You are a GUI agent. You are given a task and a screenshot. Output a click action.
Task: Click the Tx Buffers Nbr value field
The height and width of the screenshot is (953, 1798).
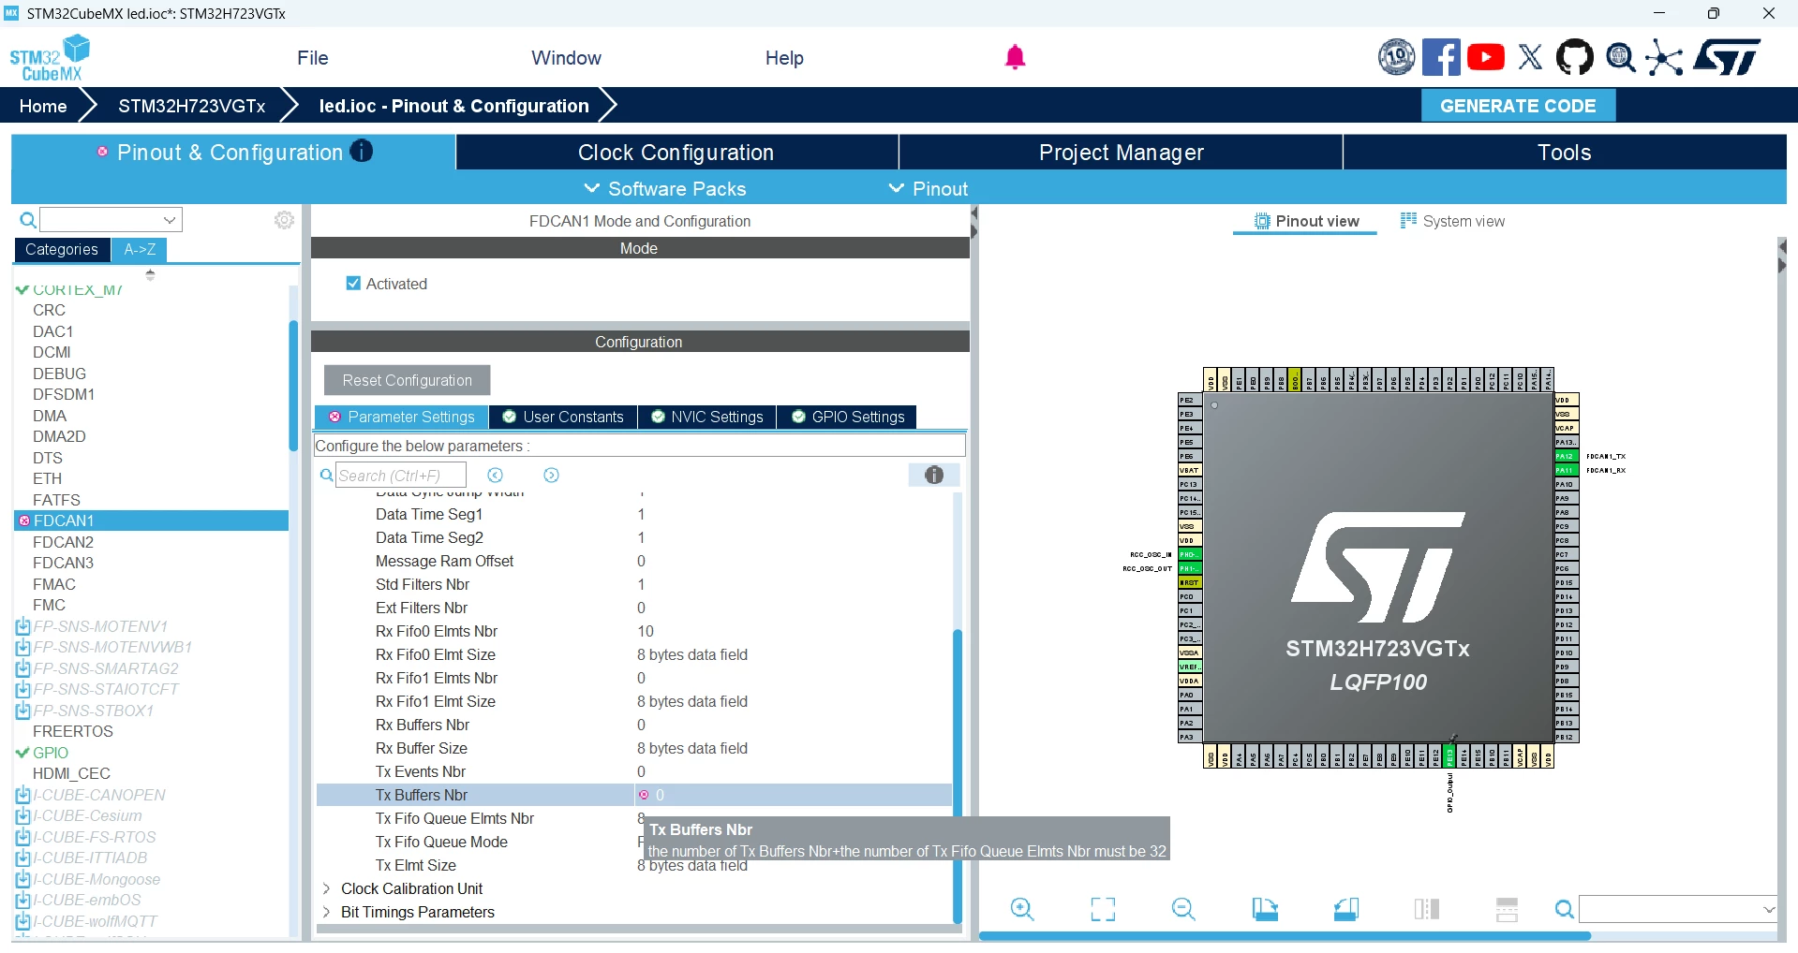pos(793,795)
